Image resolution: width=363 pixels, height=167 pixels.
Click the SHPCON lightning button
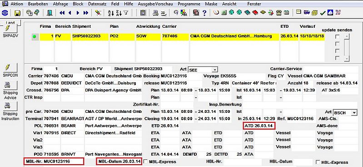10,67
